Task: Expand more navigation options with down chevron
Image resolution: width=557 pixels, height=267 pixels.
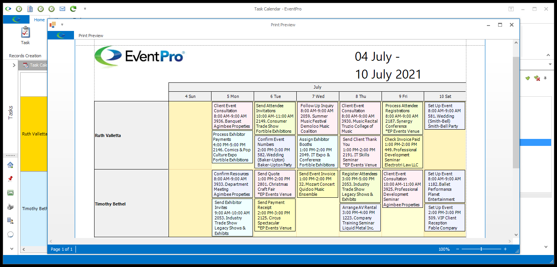Action: pos(11,249)
